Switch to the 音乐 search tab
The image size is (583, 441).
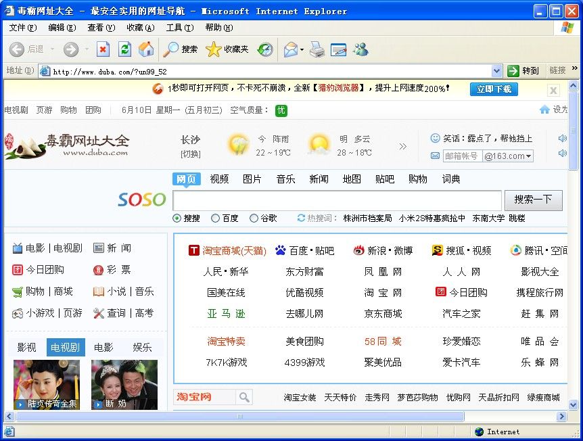pos(285,179)
